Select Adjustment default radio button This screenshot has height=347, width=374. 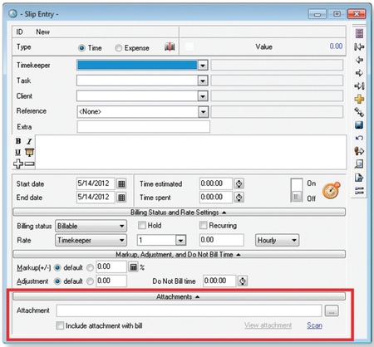57,281
